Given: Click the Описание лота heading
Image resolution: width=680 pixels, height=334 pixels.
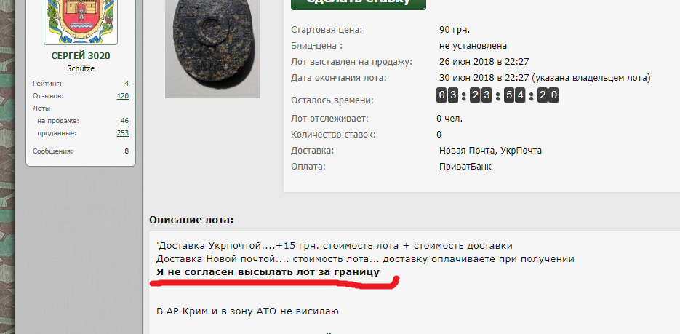Looking at the screenshot, I should click(191, 220).
